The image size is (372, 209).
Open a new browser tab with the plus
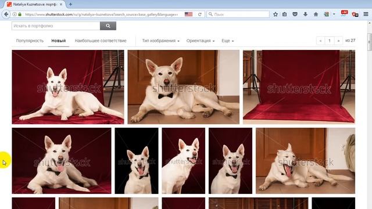pos(70,4)
